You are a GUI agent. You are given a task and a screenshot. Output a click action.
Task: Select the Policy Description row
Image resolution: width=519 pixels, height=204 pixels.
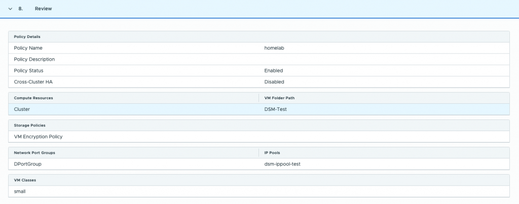click(259, 59)
